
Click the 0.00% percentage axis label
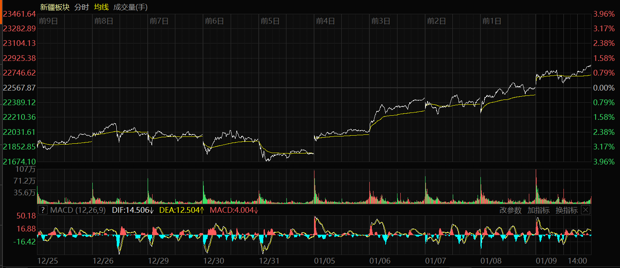(x=604, y=88)
